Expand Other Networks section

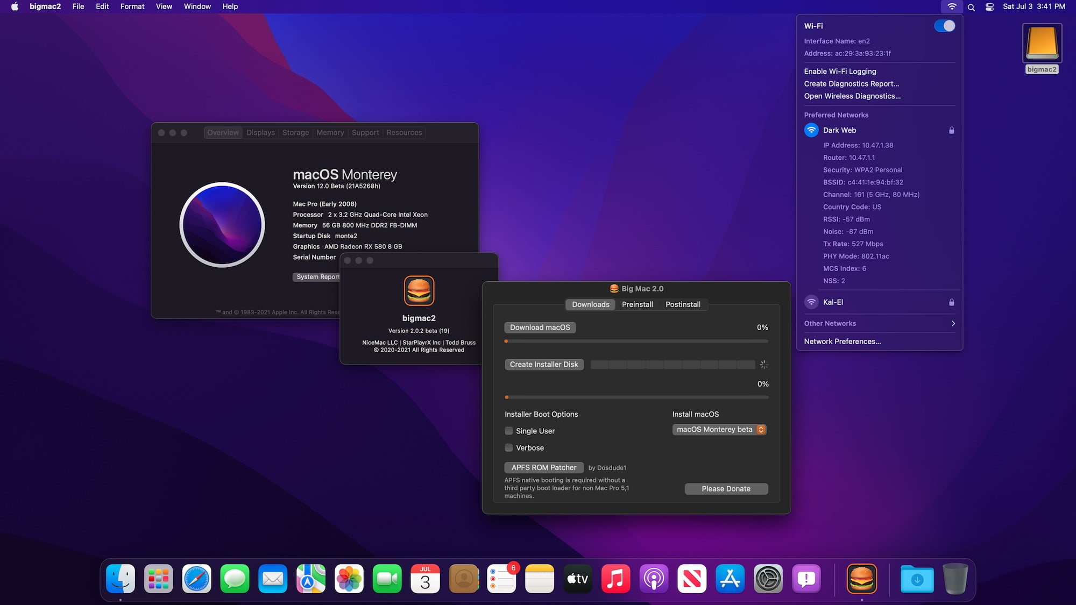pos(953,323)
